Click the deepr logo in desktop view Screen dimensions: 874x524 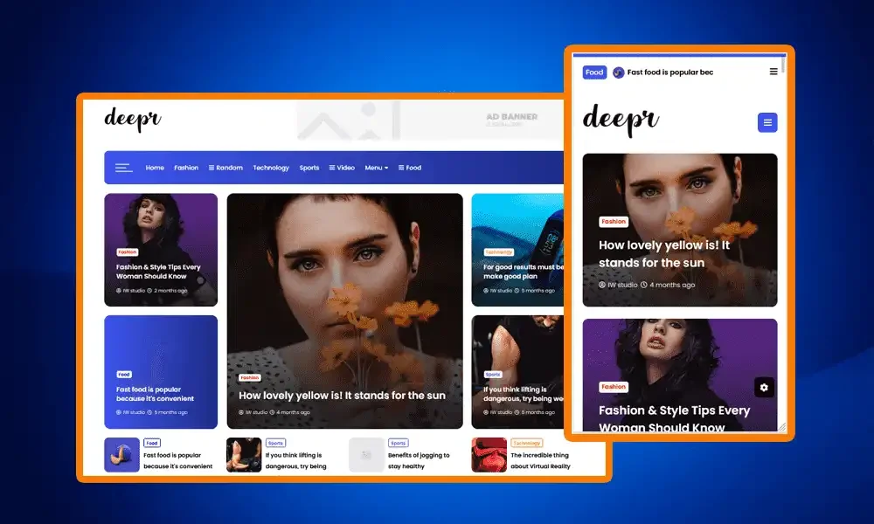coord(133,119)
